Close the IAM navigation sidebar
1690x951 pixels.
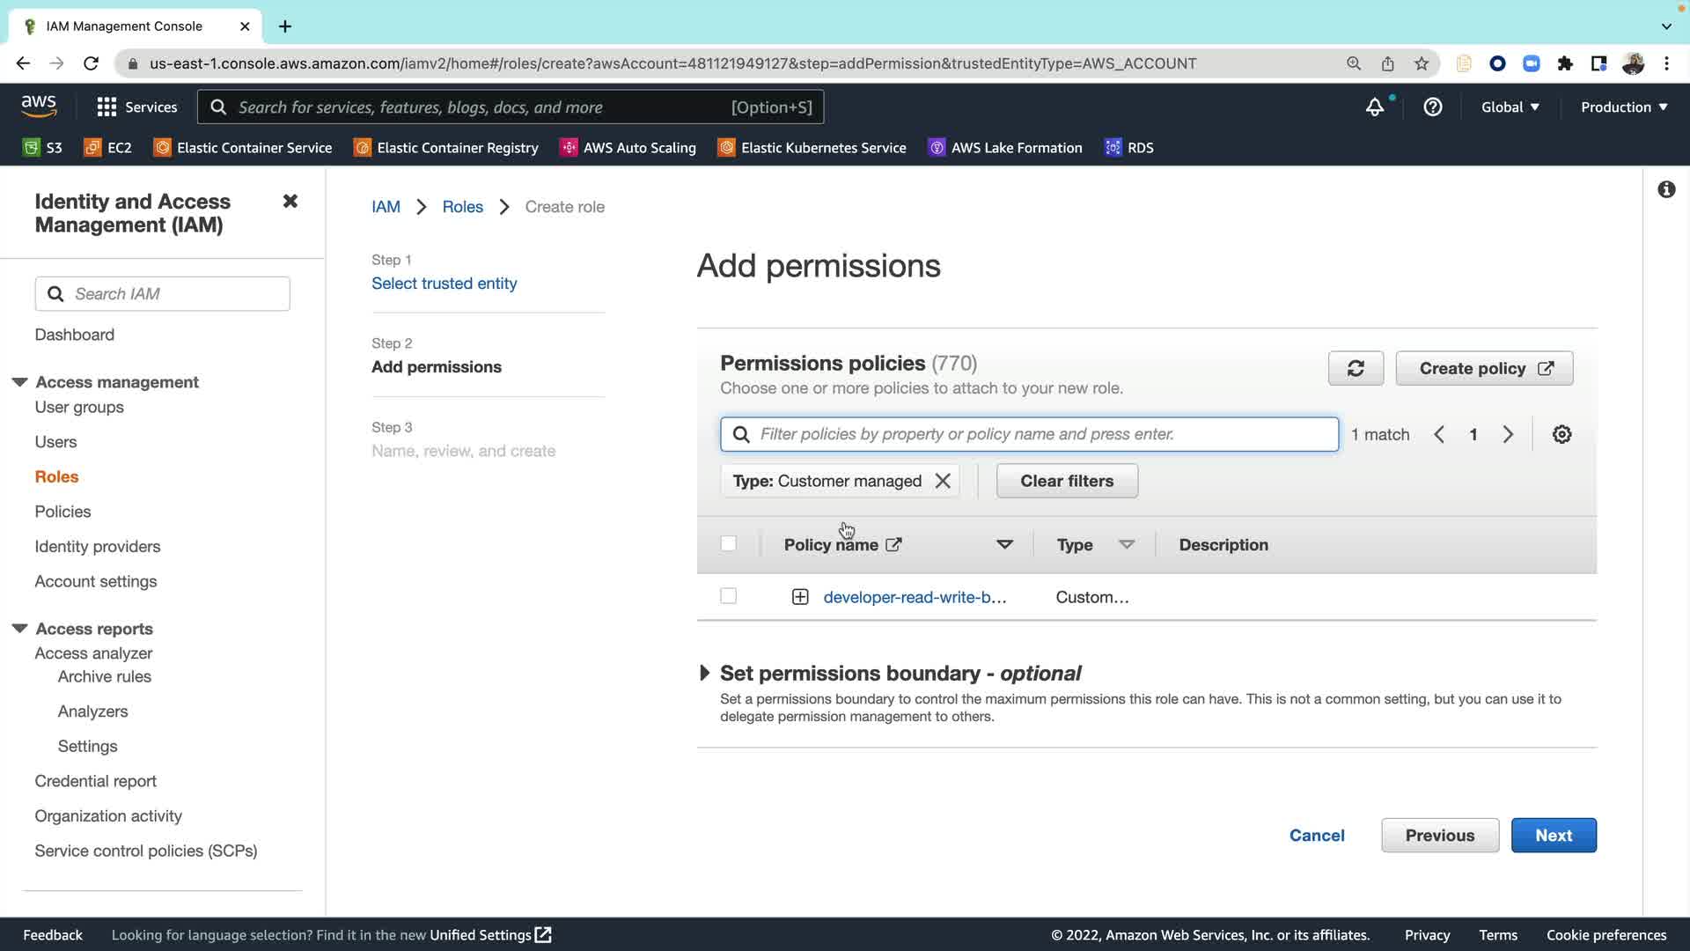click(290, 202)
